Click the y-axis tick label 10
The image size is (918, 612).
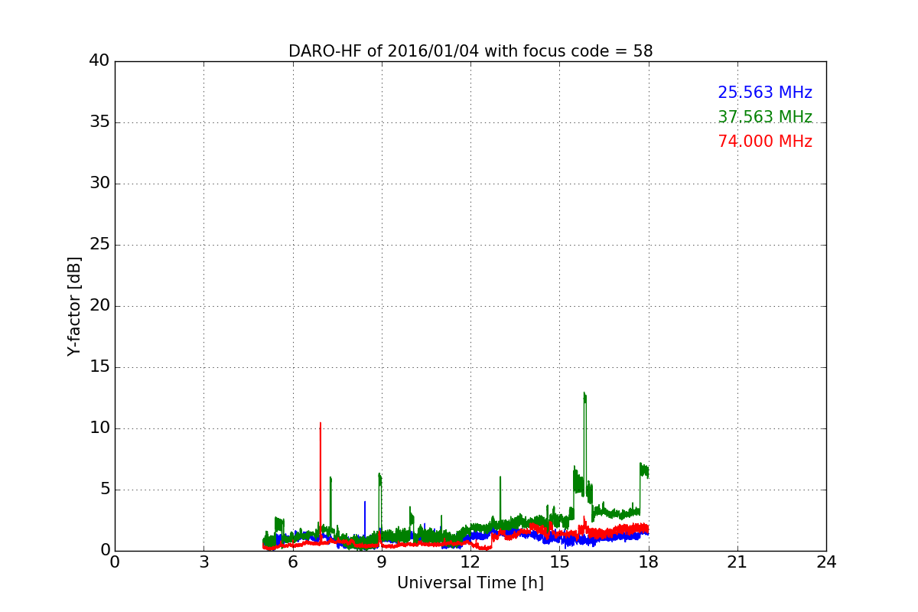(99, 428)
